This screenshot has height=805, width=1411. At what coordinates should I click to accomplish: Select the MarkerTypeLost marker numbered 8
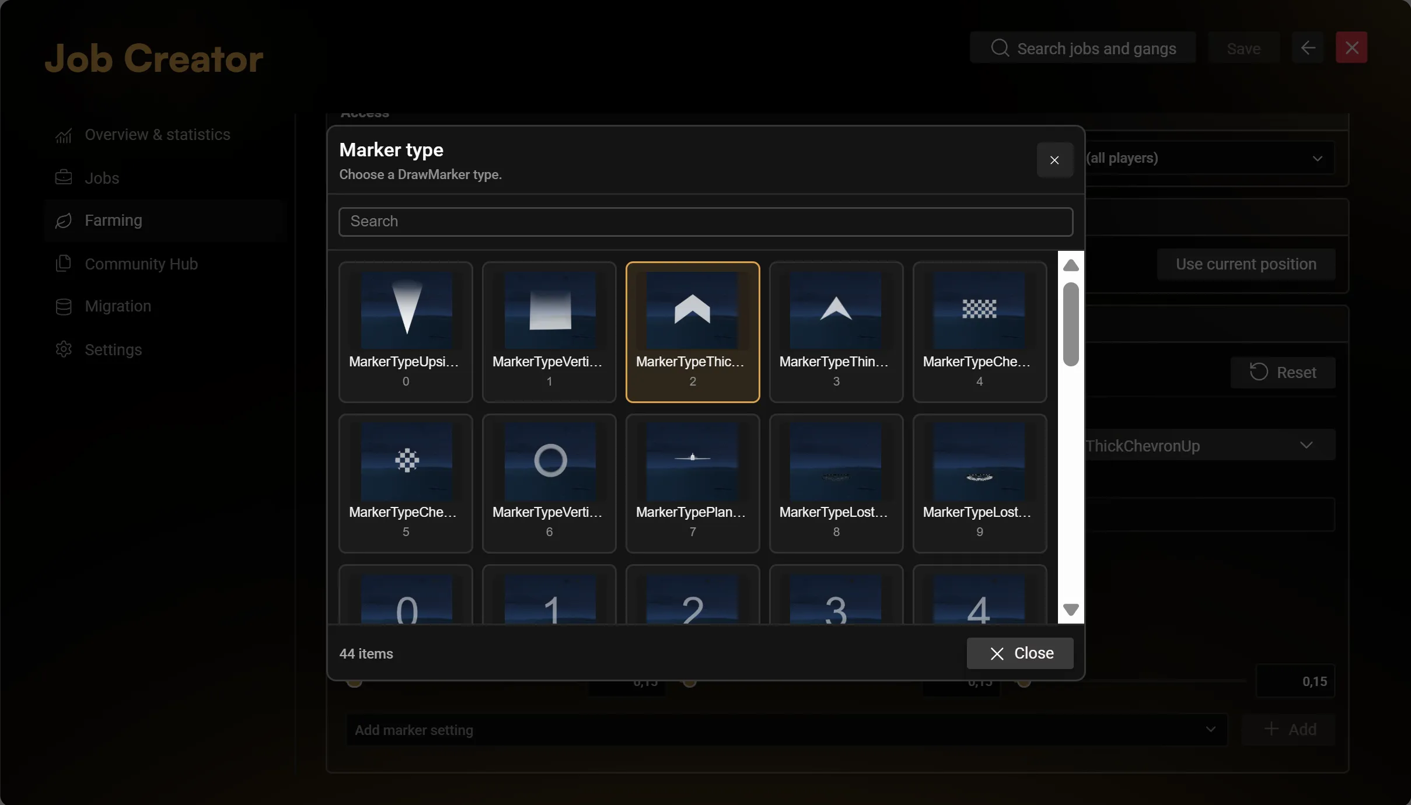[836, 484]
